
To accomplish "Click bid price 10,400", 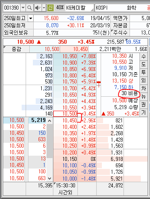I will point(70,127).
